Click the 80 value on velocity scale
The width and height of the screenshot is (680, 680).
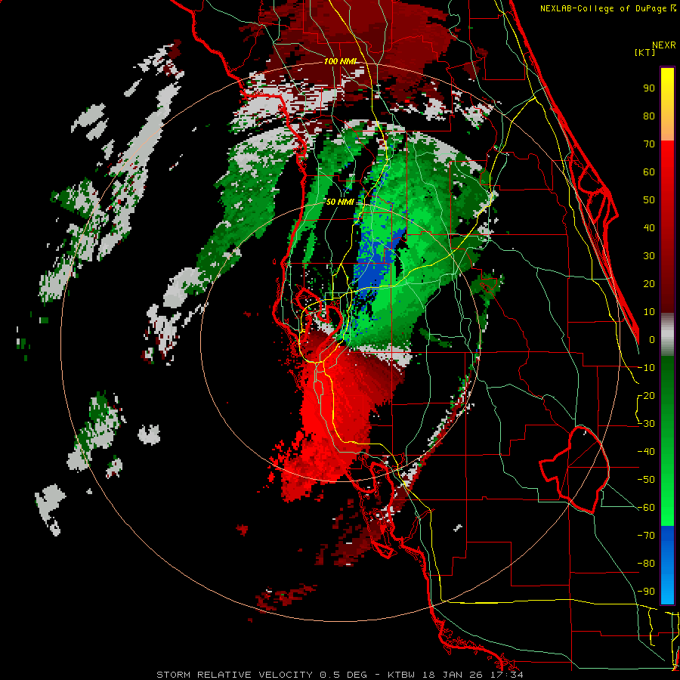(x=649, y=116)
